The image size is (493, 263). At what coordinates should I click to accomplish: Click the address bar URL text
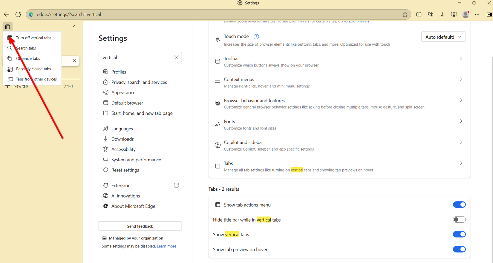(69, 14)
